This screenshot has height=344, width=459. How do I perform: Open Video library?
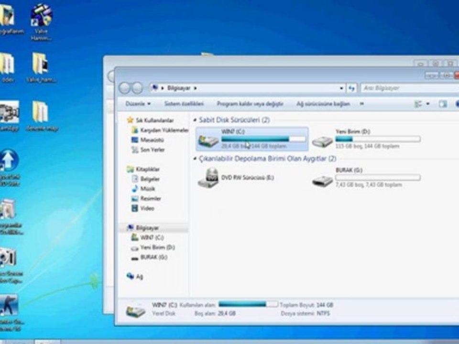(x=143, y=208)
